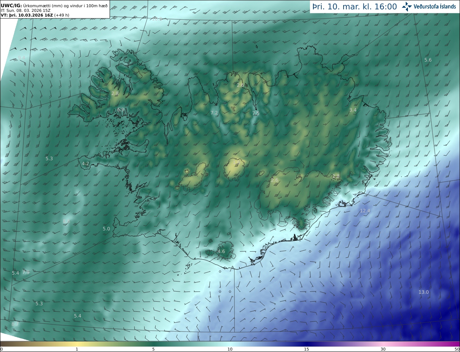The image size is (460, 352).
Task: Click the 7.5 value label
Action: pos(256,113)
